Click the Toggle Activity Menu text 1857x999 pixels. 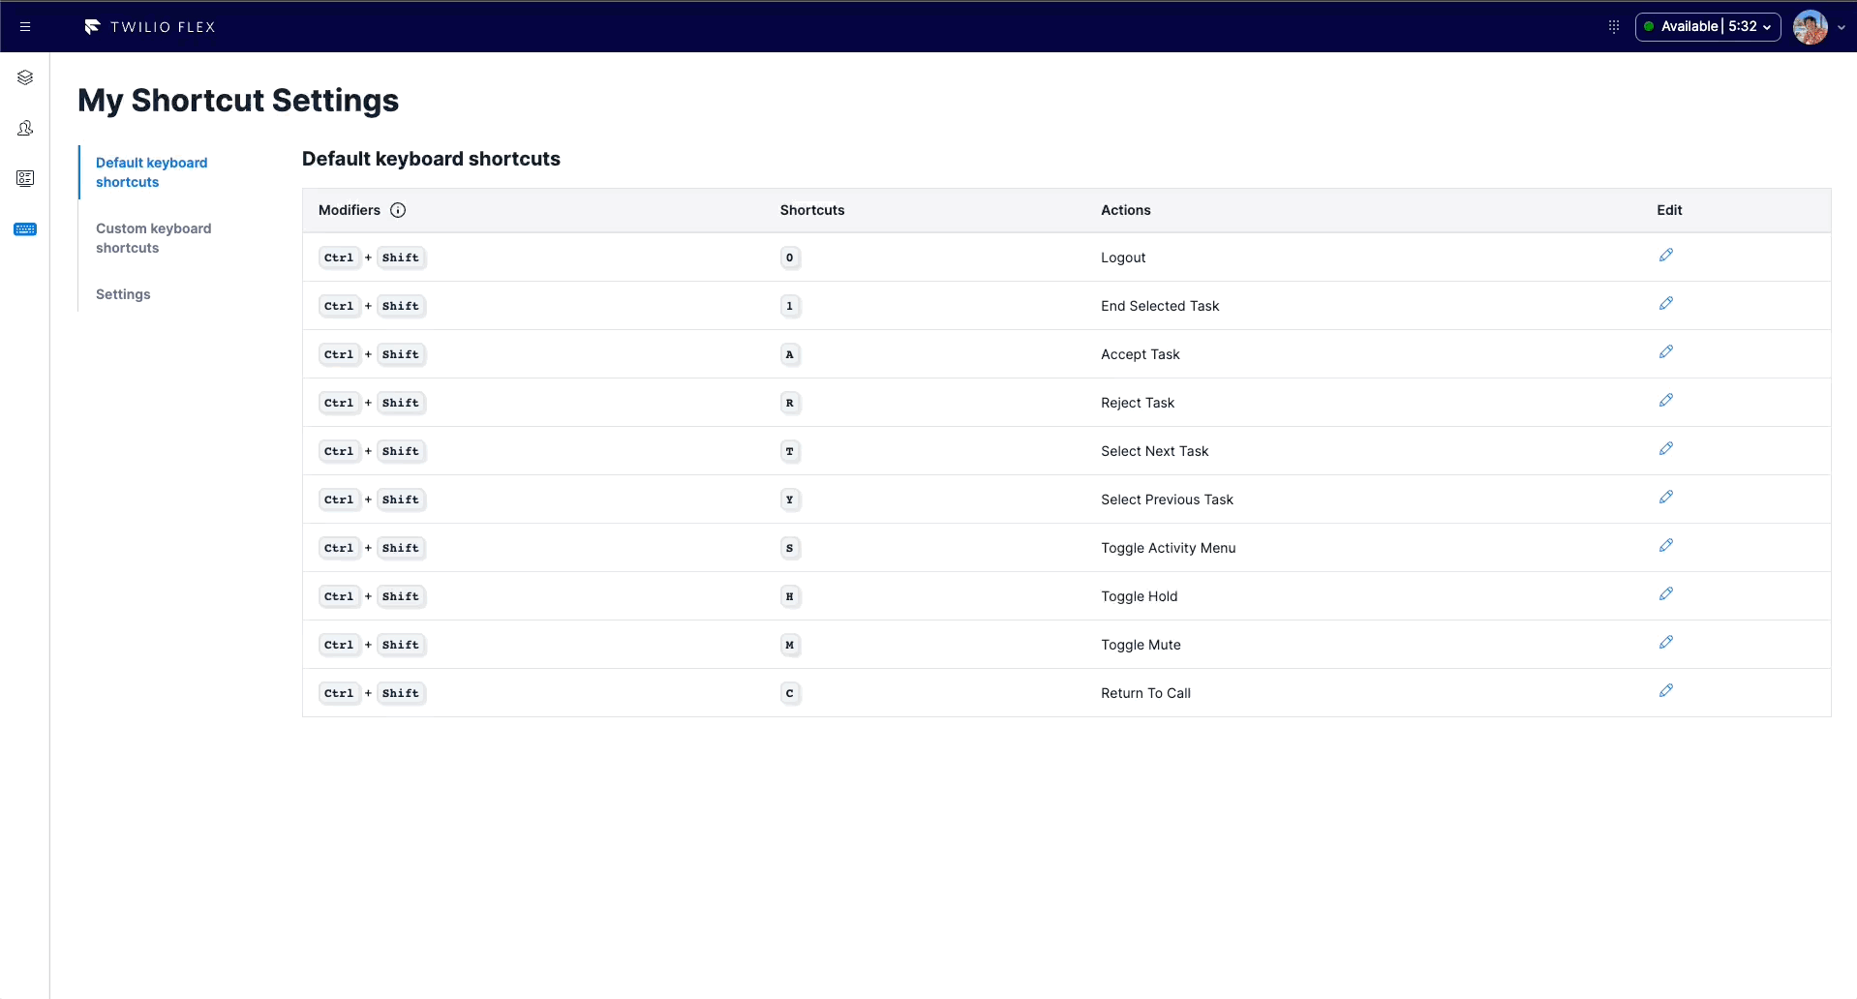(1169, 548)
